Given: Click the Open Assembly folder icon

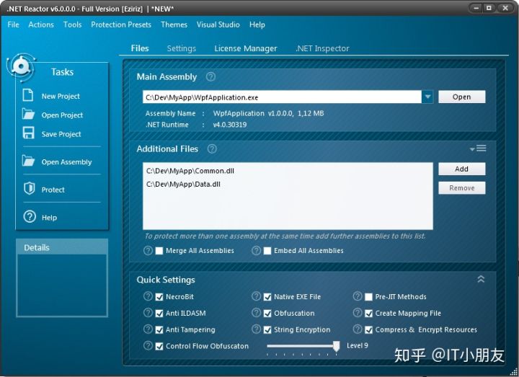Looking at the screenshot, I should tap(28, 161).
